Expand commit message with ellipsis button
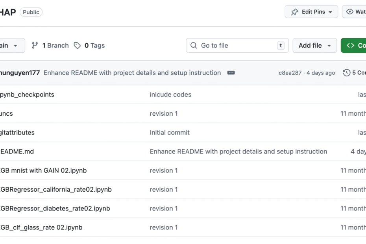Screen dimensions: 366x244 coord(231,73)
